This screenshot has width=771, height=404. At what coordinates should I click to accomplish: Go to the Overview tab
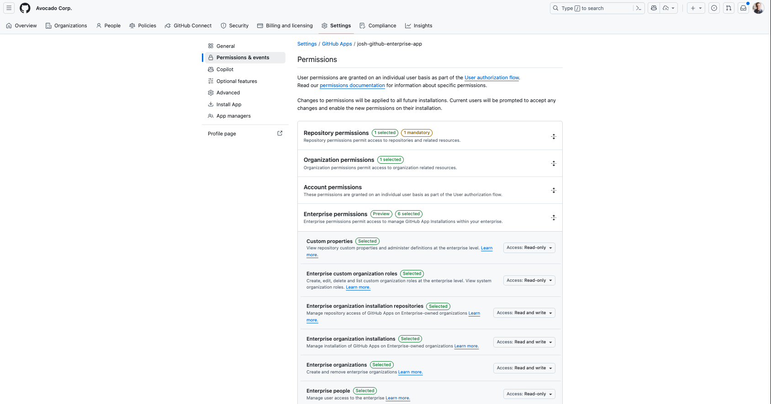[x=21, y=26]
